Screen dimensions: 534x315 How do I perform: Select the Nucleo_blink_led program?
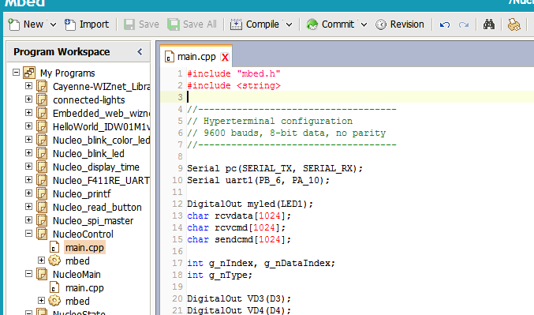pyautogui.click(x=88, y=154)
